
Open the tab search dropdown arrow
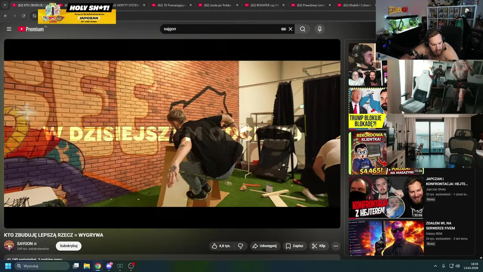(5, 5)
